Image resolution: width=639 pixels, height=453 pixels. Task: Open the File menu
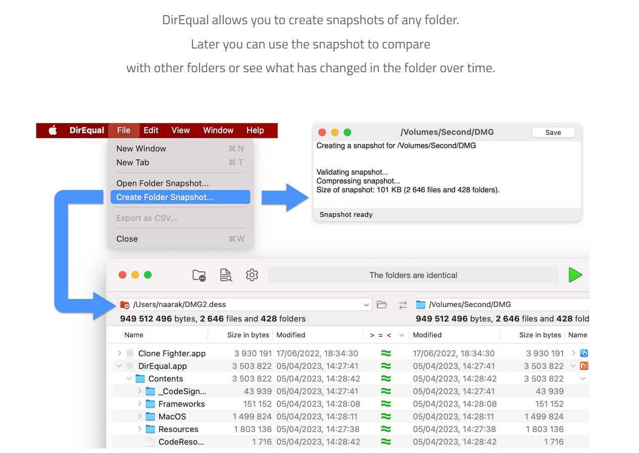click(124, 130)
